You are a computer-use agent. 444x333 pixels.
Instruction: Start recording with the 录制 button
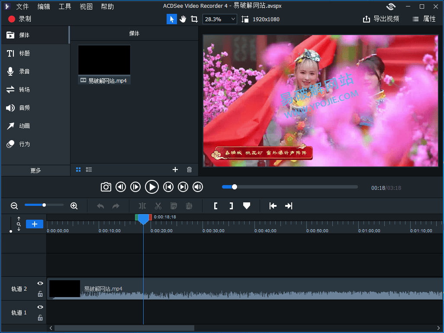coord(20,19)
